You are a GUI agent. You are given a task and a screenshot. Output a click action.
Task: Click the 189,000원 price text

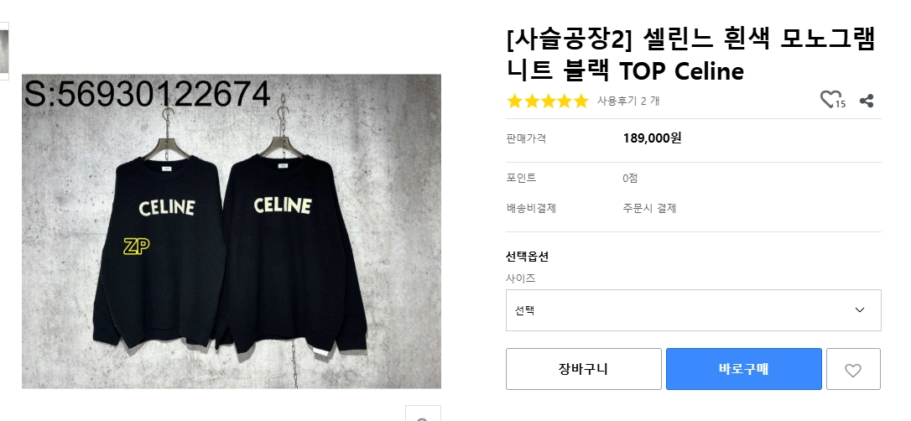pos(652,138)
